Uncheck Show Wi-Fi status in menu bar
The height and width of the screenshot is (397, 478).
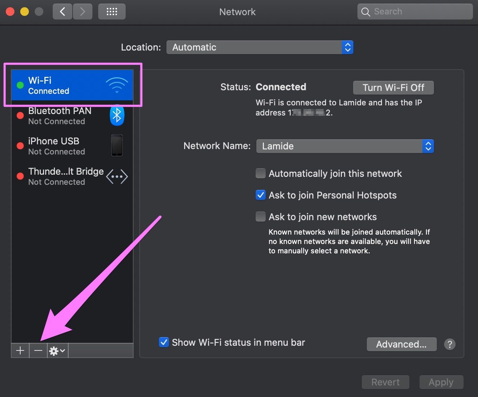click(x=164, y=342)
